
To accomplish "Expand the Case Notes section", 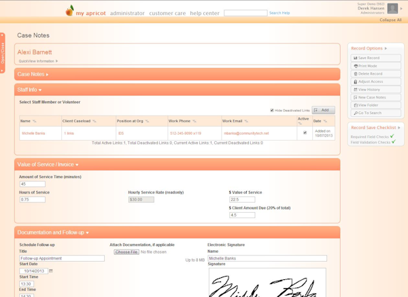I will 33,74.
